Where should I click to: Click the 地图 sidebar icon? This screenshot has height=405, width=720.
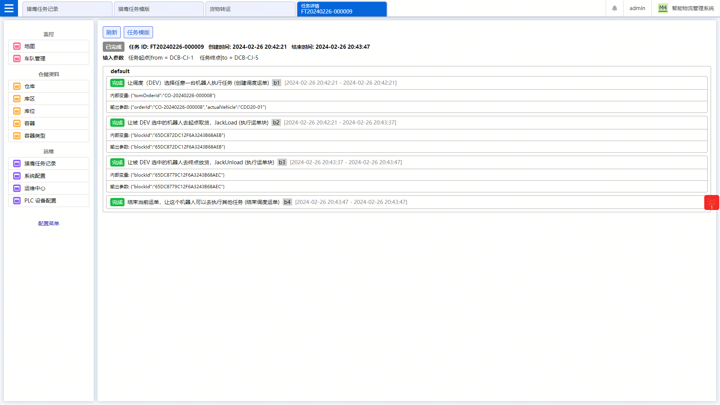tap(17, 46)
